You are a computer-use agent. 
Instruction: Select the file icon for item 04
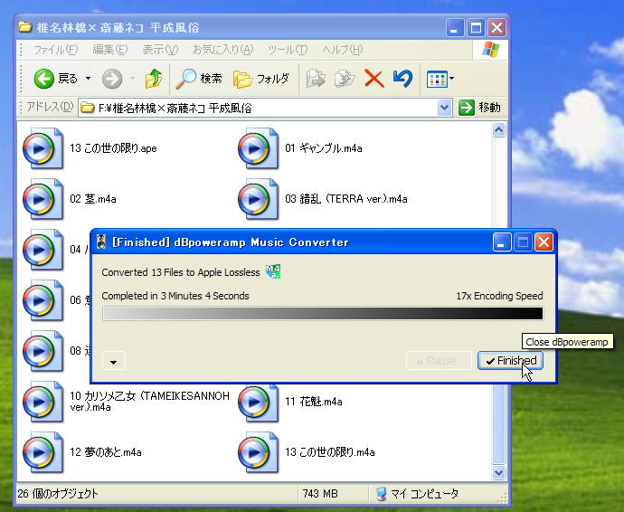point(43,250)
